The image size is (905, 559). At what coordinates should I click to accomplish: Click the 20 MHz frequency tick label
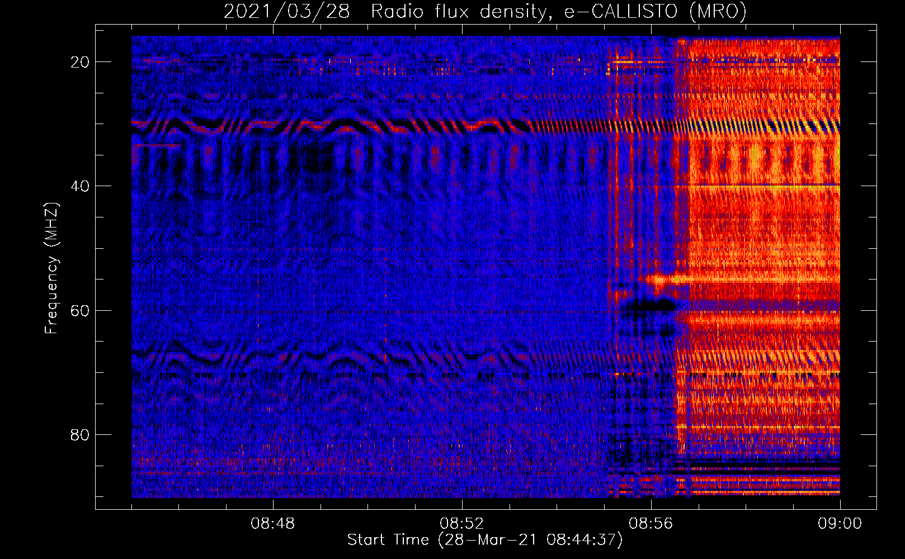[x=81, y=62]
